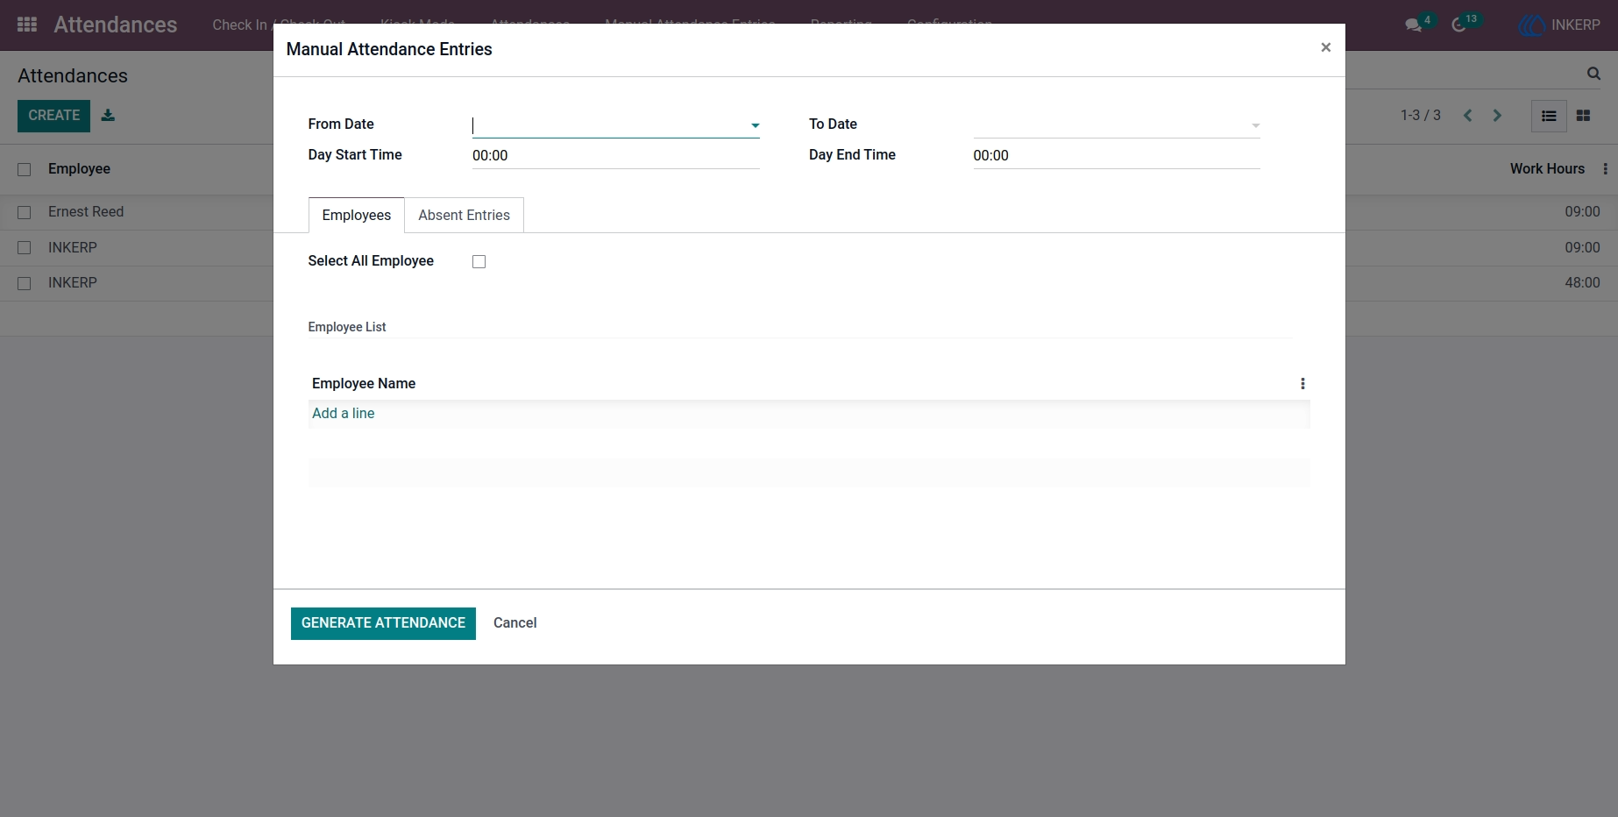Click the 48:00 work hours value
1618x817 pixels.
pyautogui.click(x=1582, y=283)
